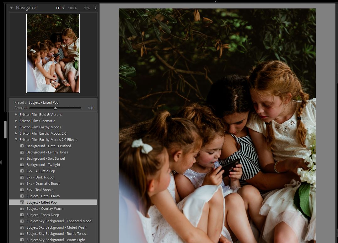Image resolution: width=338 pixels, height=243 pixels.
Task: Set Navigator zoom to 50%
Action: click(x=87, y=8)
